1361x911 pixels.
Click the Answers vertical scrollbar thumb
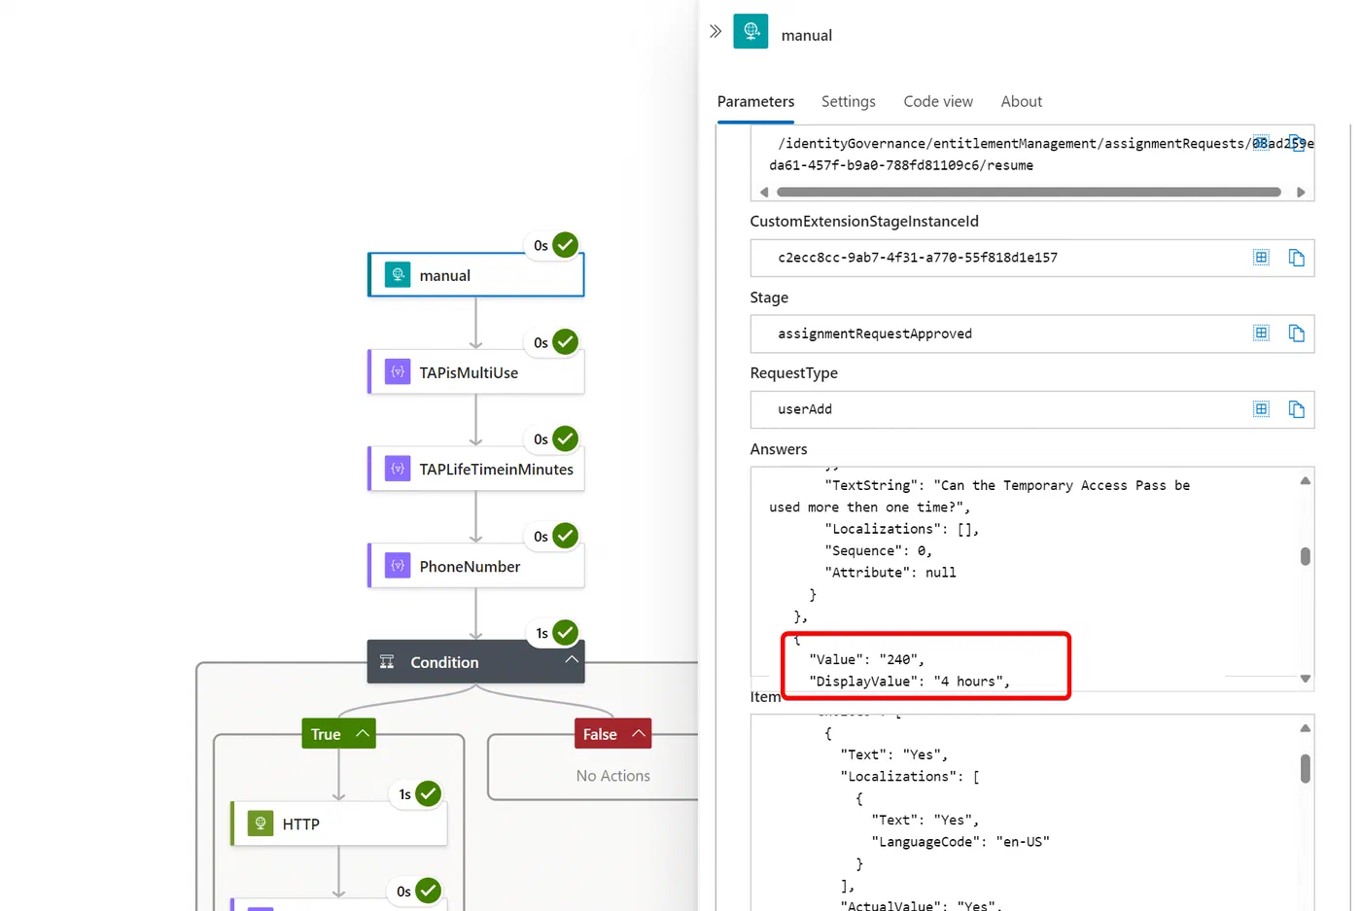[1306, 556]
